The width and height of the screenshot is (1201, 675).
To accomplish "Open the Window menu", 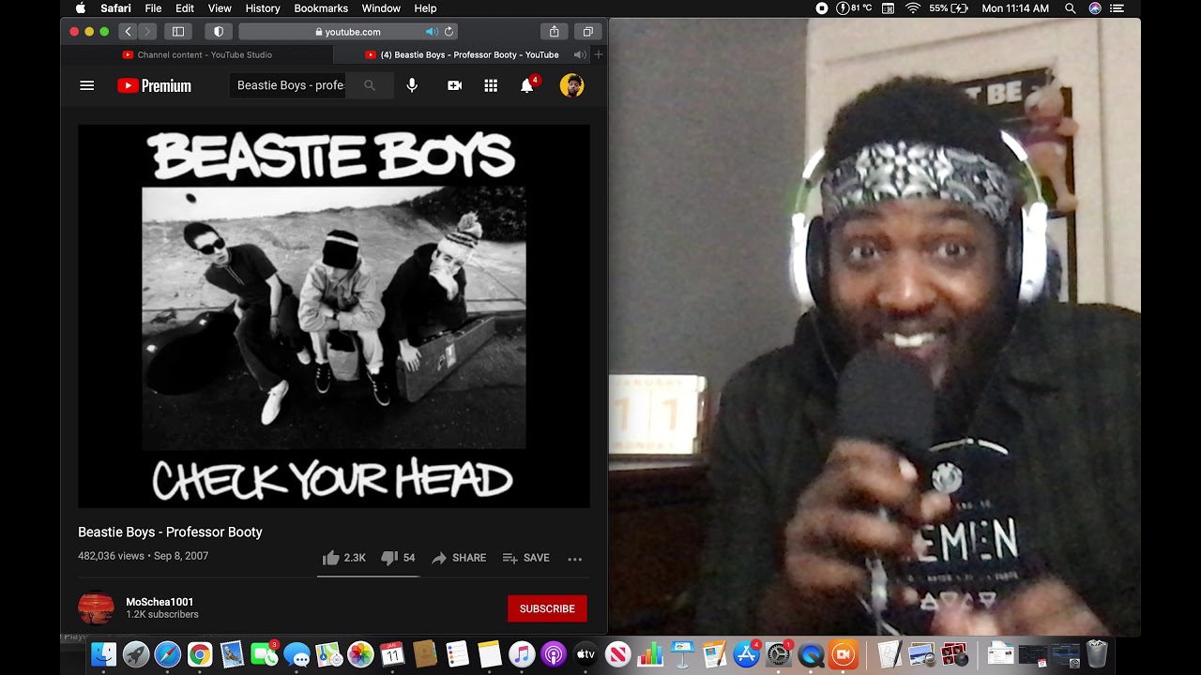I will [381, 8].
